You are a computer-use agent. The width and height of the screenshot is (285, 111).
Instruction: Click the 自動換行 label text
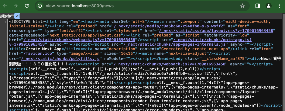pos(7,16)
